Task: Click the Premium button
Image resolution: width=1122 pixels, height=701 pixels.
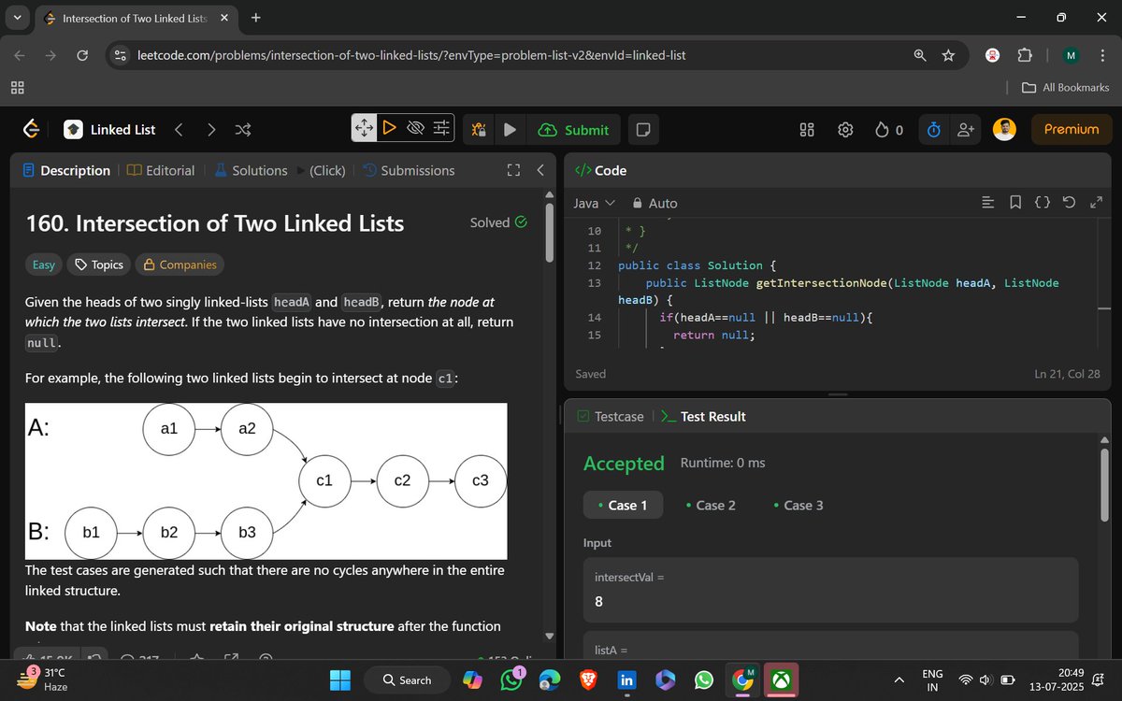Action: [x=1072, y=130]
